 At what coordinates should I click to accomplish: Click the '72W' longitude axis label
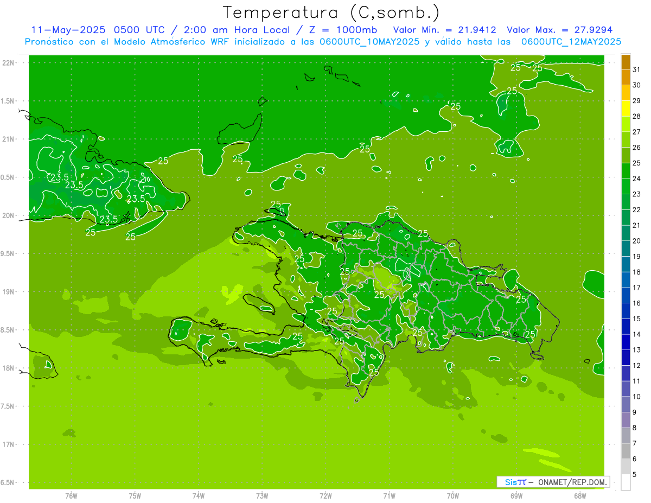pyautogui.click(x=325, y=496)
